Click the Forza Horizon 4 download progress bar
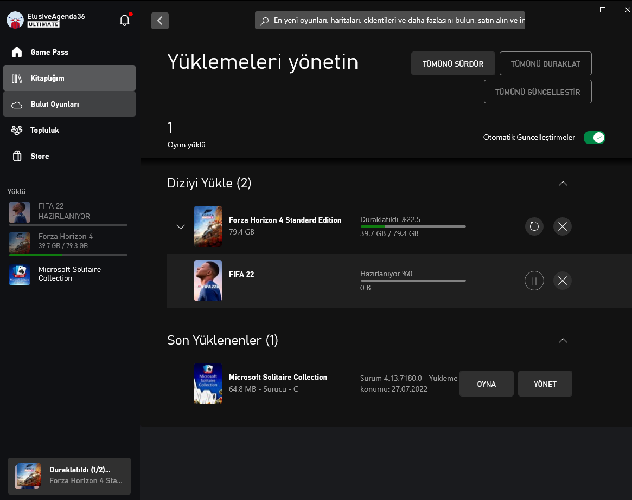This screenshot has height=500, width=632. click(413, 226)
